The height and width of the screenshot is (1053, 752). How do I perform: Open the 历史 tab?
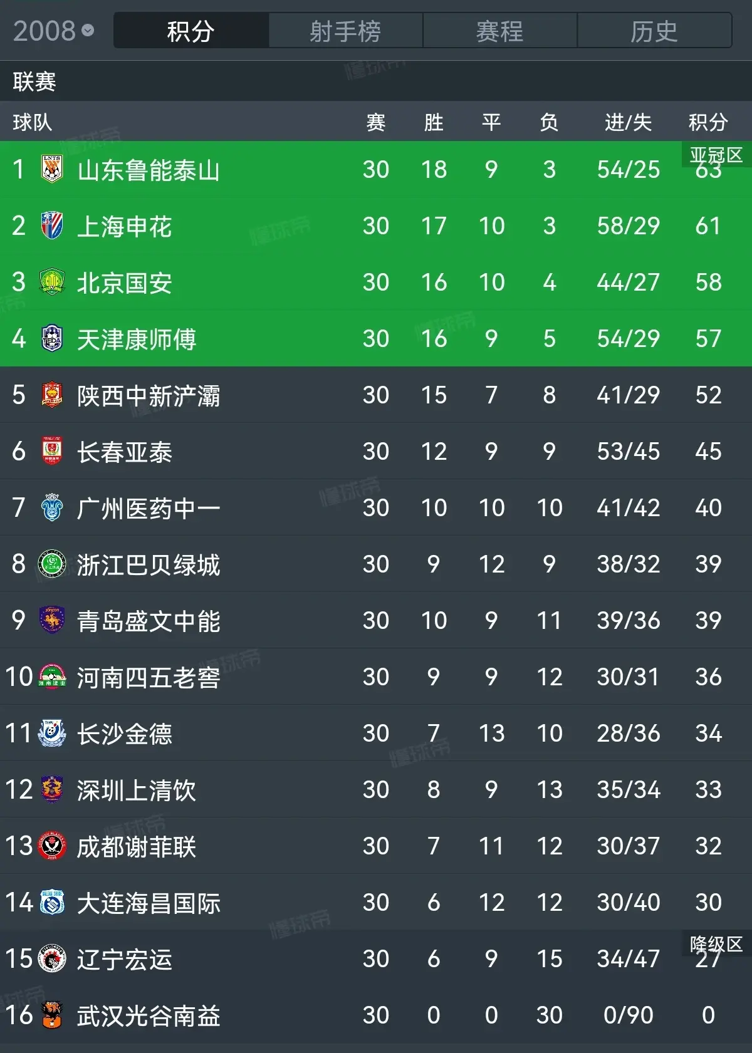[x=654, y=30]
